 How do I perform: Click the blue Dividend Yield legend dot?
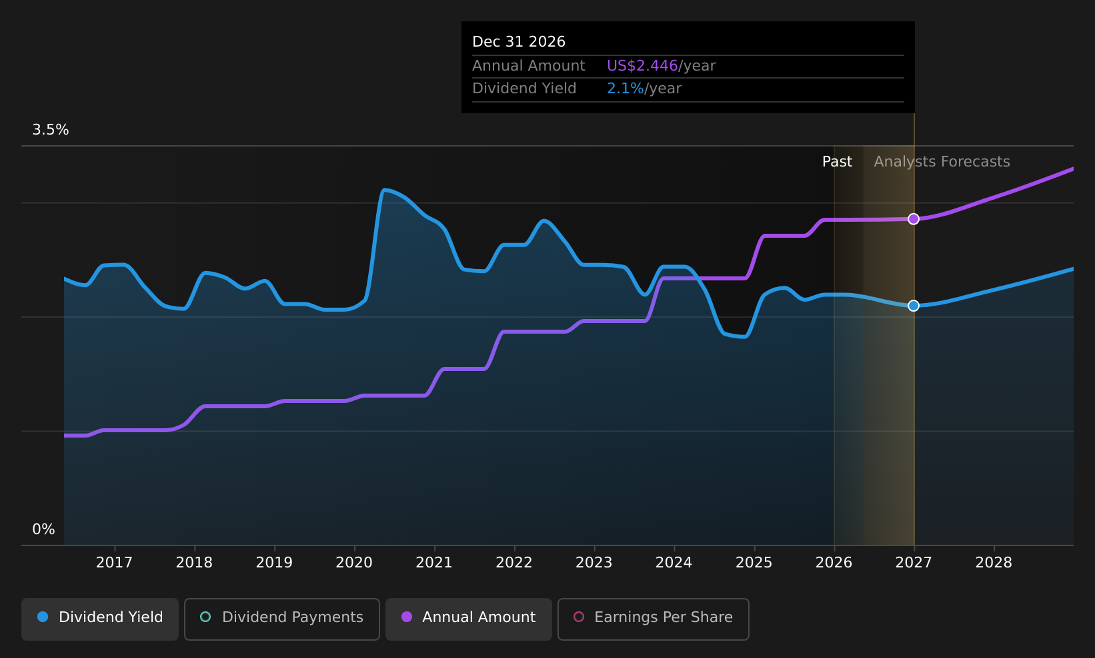pyautogui.click(x=43, y=617)
